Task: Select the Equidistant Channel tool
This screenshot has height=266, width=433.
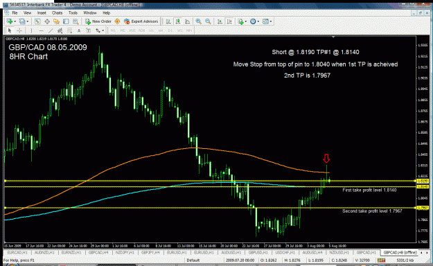Action: click(x=60, y=30)
